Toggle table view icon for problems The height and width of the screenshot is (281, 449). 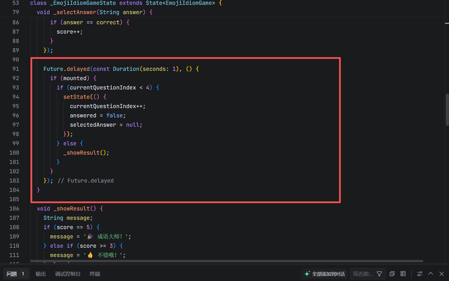click(403, 274)
